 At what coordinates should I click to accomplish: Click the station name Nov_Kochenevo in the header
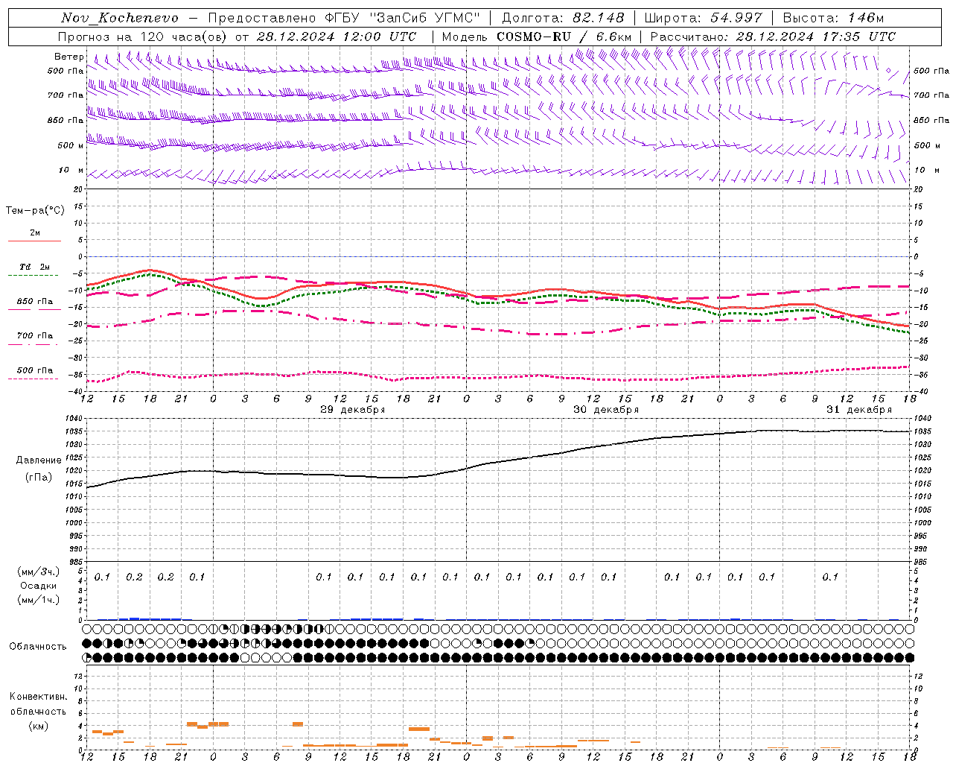coord(120,18)
